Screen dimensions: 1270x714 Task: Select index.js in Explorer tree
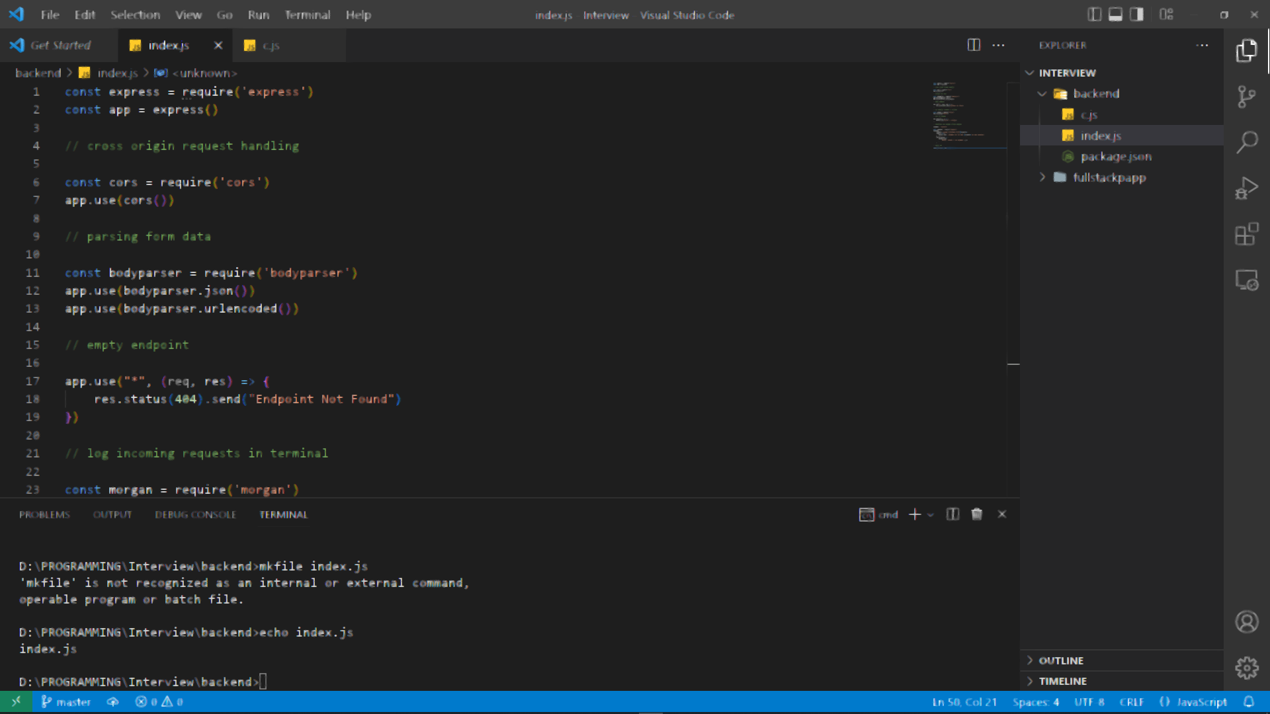pos(1122,136)
